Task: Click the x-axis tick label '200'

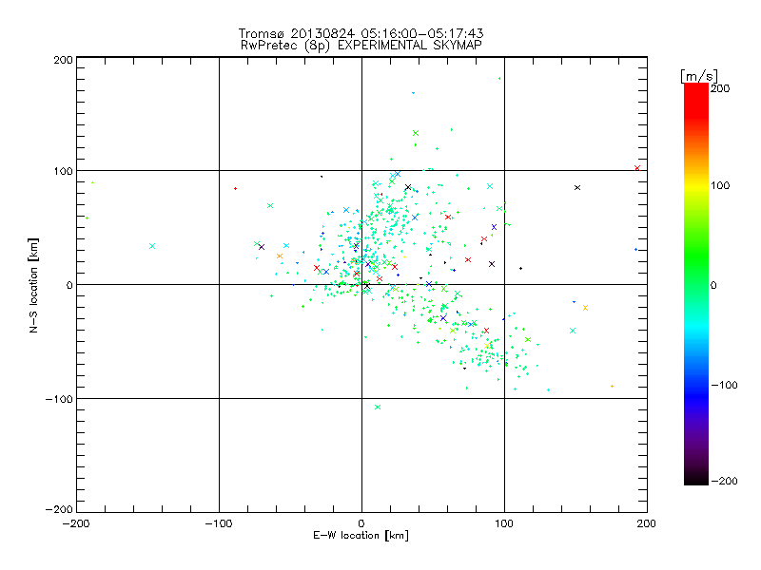Action: tap(647, 524)
